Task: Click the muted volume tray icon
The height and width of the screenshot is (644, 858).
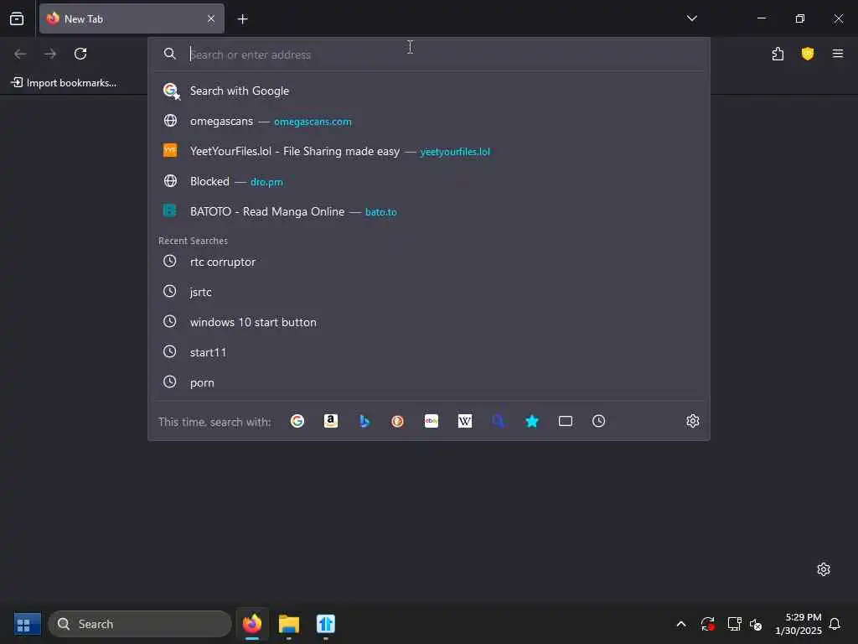Action: (756, 624)
